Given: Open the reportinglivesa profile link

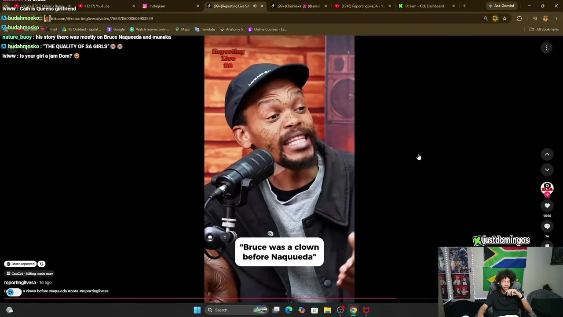Looking at the screenshot, I should [x=20, y=282].
